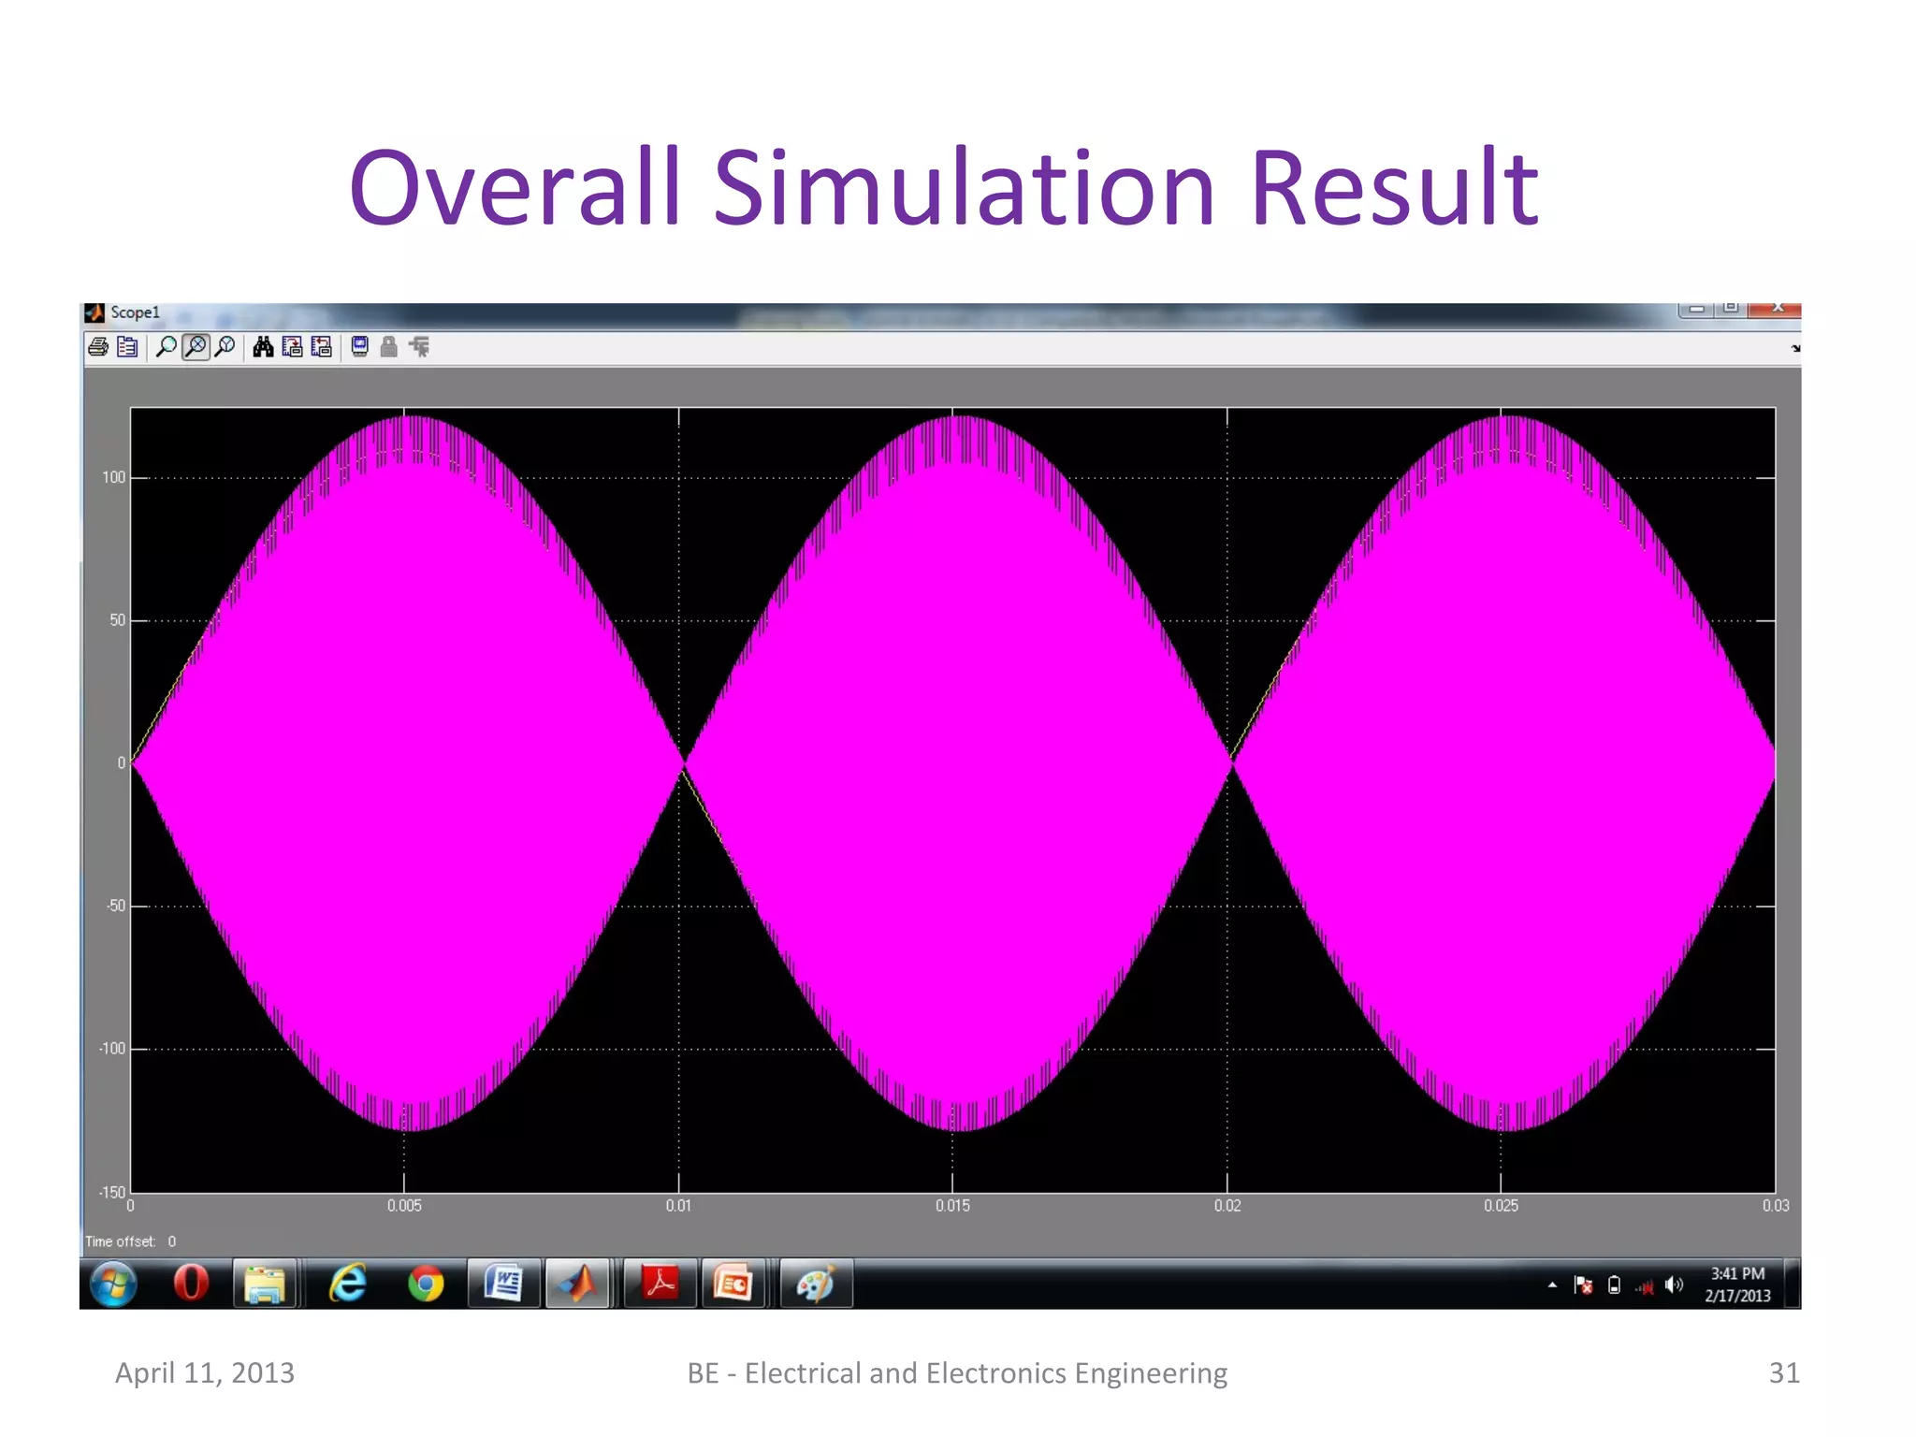This screenshot has width=1916, height=1437.
Task: Select the Zoom Y-axis tool
Action: point(225,348)
